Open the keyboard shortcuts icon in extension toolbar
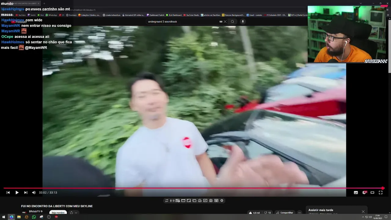This screenshot has width=391, height=220. (x=216, y=200)
